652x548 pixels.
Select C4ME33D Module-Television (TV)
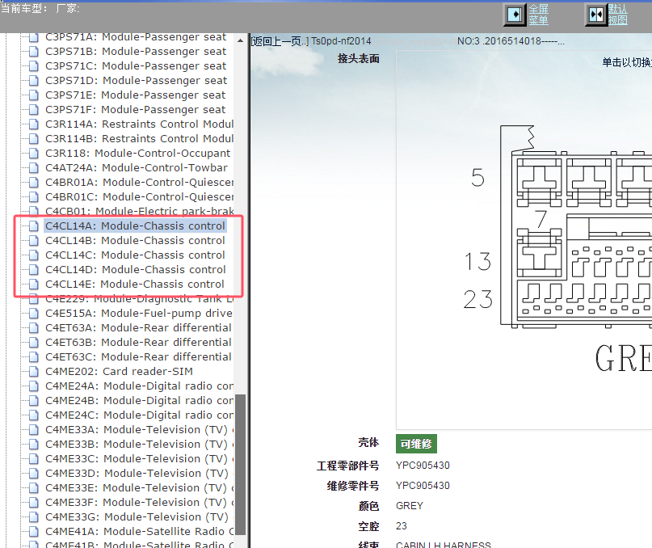point(139,474)
